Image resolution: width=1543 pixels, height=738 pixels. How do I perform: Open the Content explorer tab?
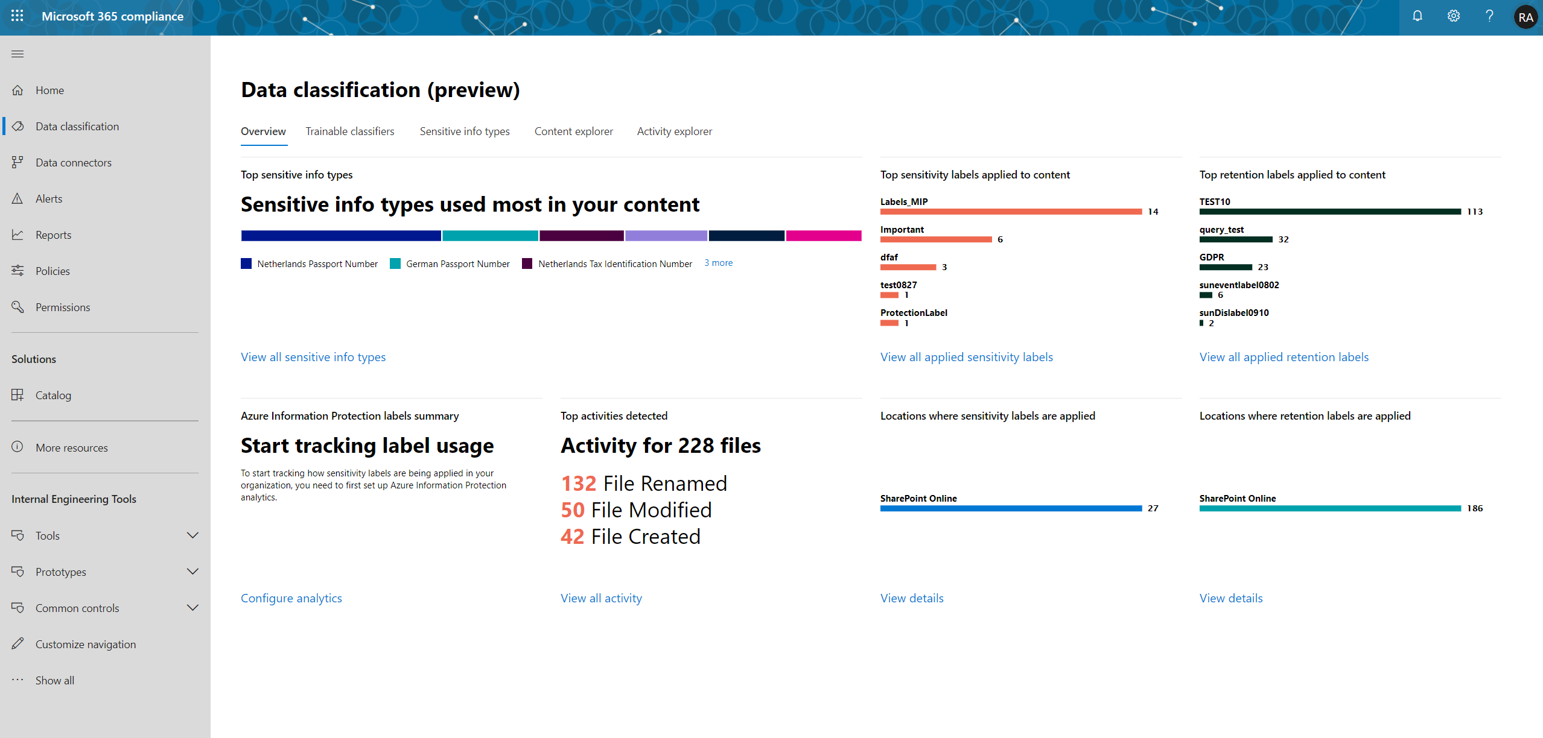point(573,131)
